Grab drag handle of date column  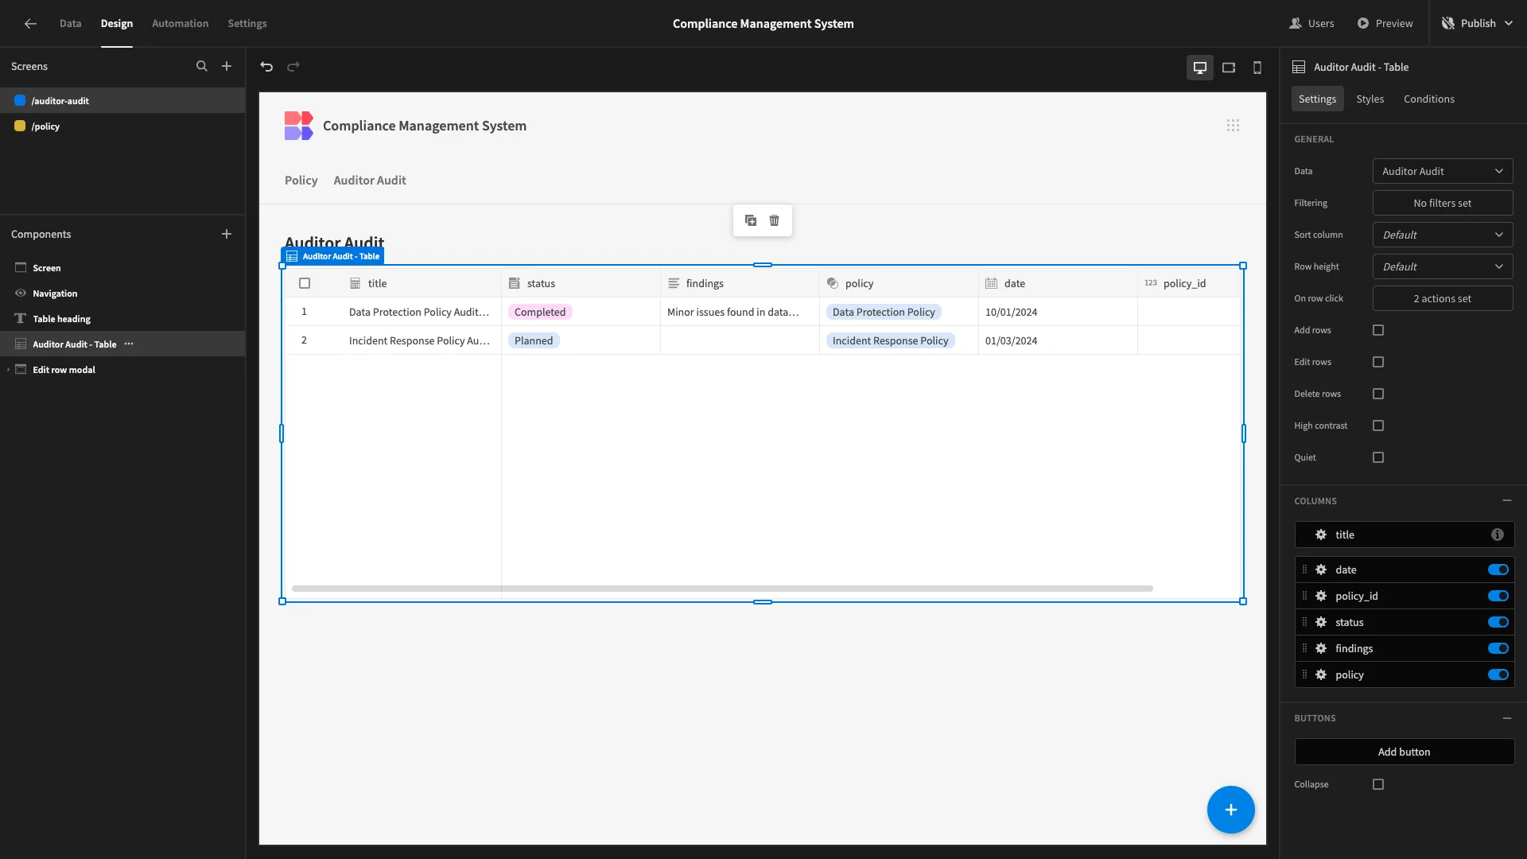1304,569
